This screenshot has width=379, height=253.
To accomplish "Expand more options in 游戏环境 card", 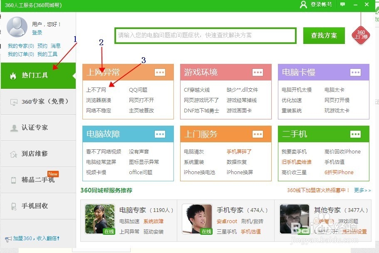I will pyautogui.click(x=258, y=72).
